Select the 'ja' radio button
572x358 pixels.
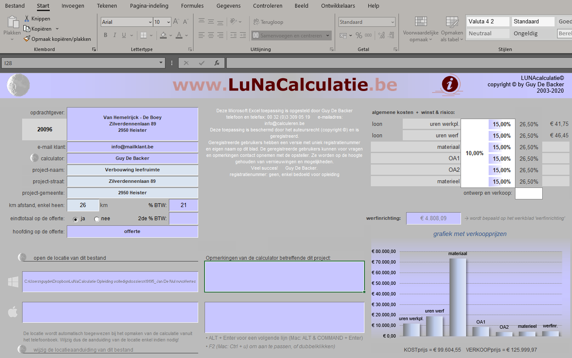tap(76, 219)
